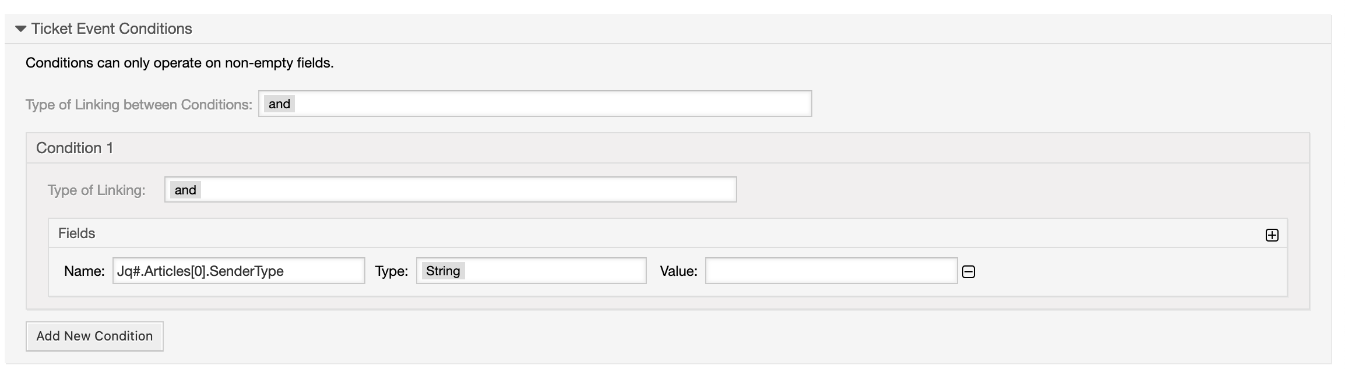
Task: Click the Name field containing Jq#.Articles[0].SenderType
Action: pyautogui.click(x=238, y=271)
